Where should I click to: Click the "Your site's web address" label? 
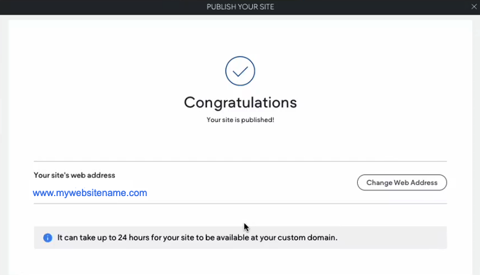(74, 175)
